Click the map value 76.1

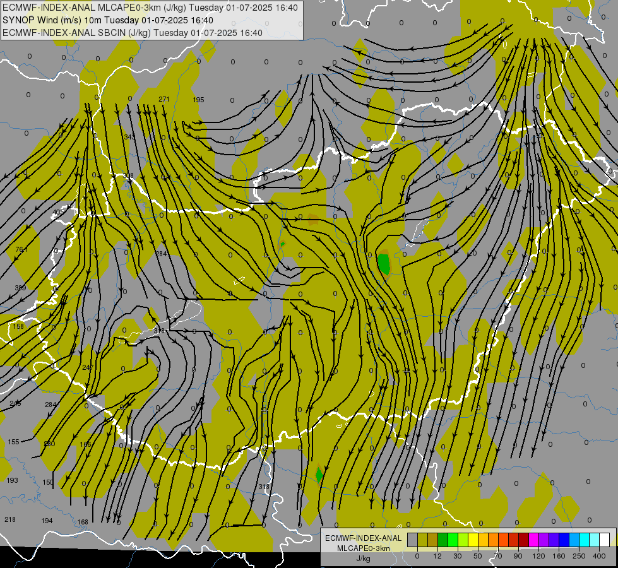21,249
